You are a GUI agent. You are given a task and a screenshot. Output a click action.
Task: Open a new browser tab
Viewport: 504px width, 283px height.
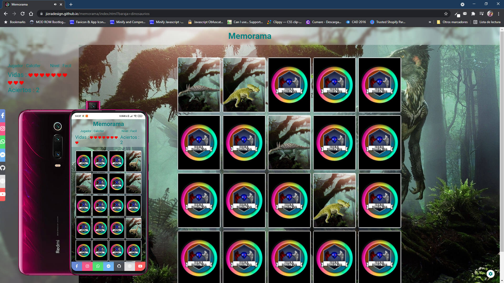click(71, 4)
